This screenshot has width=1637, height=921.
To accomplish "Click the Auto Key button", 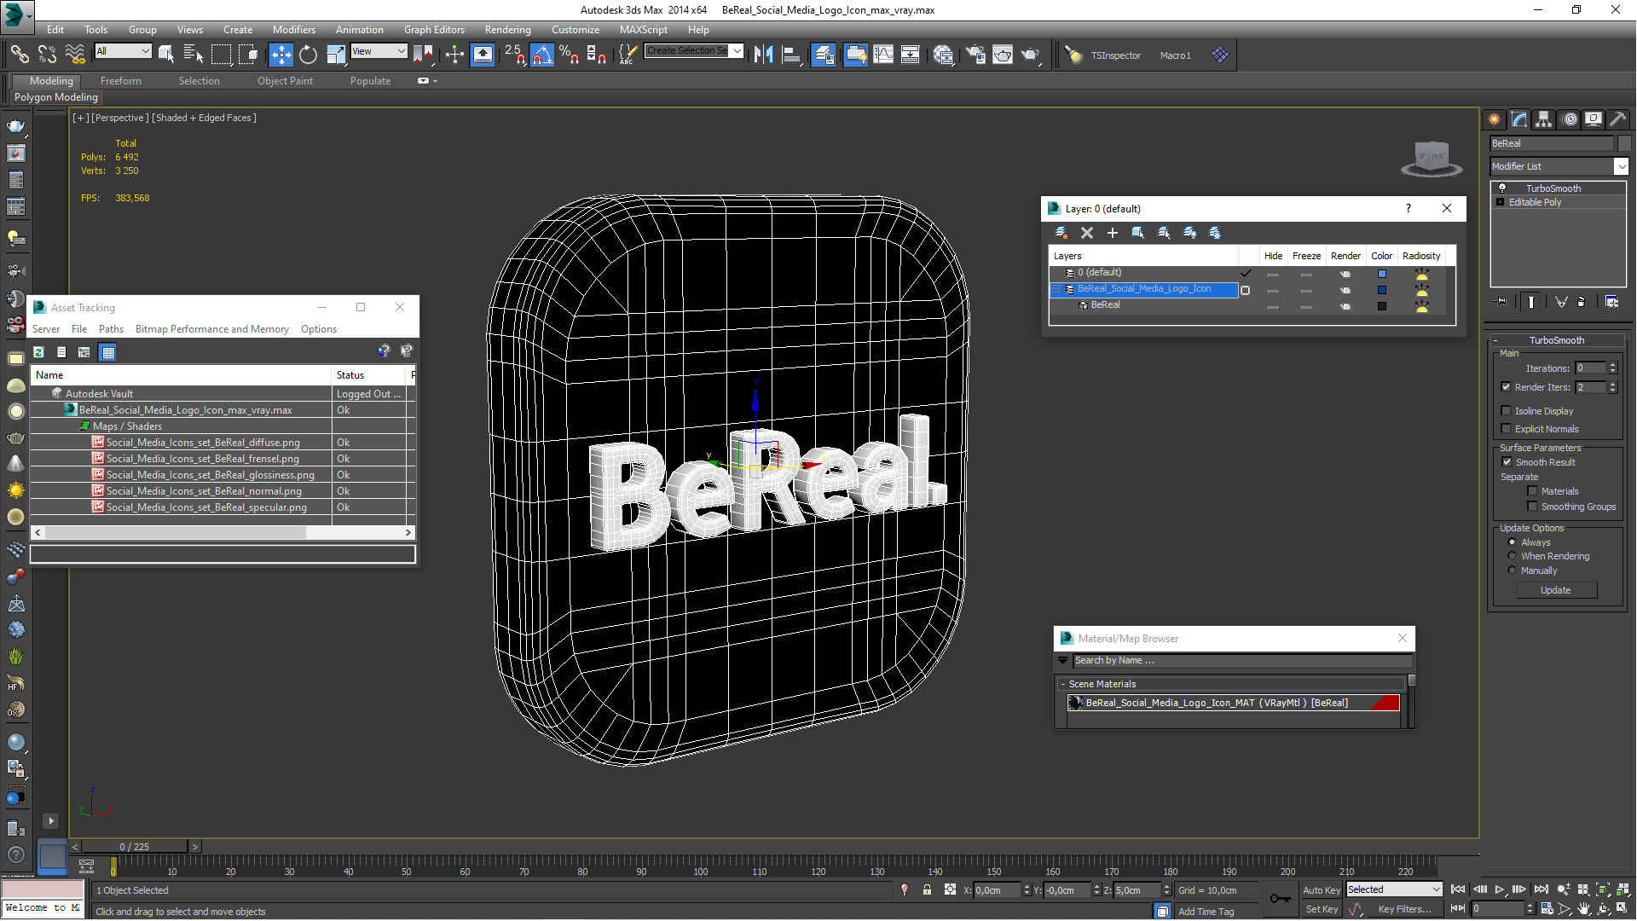I will point(1322,889).
